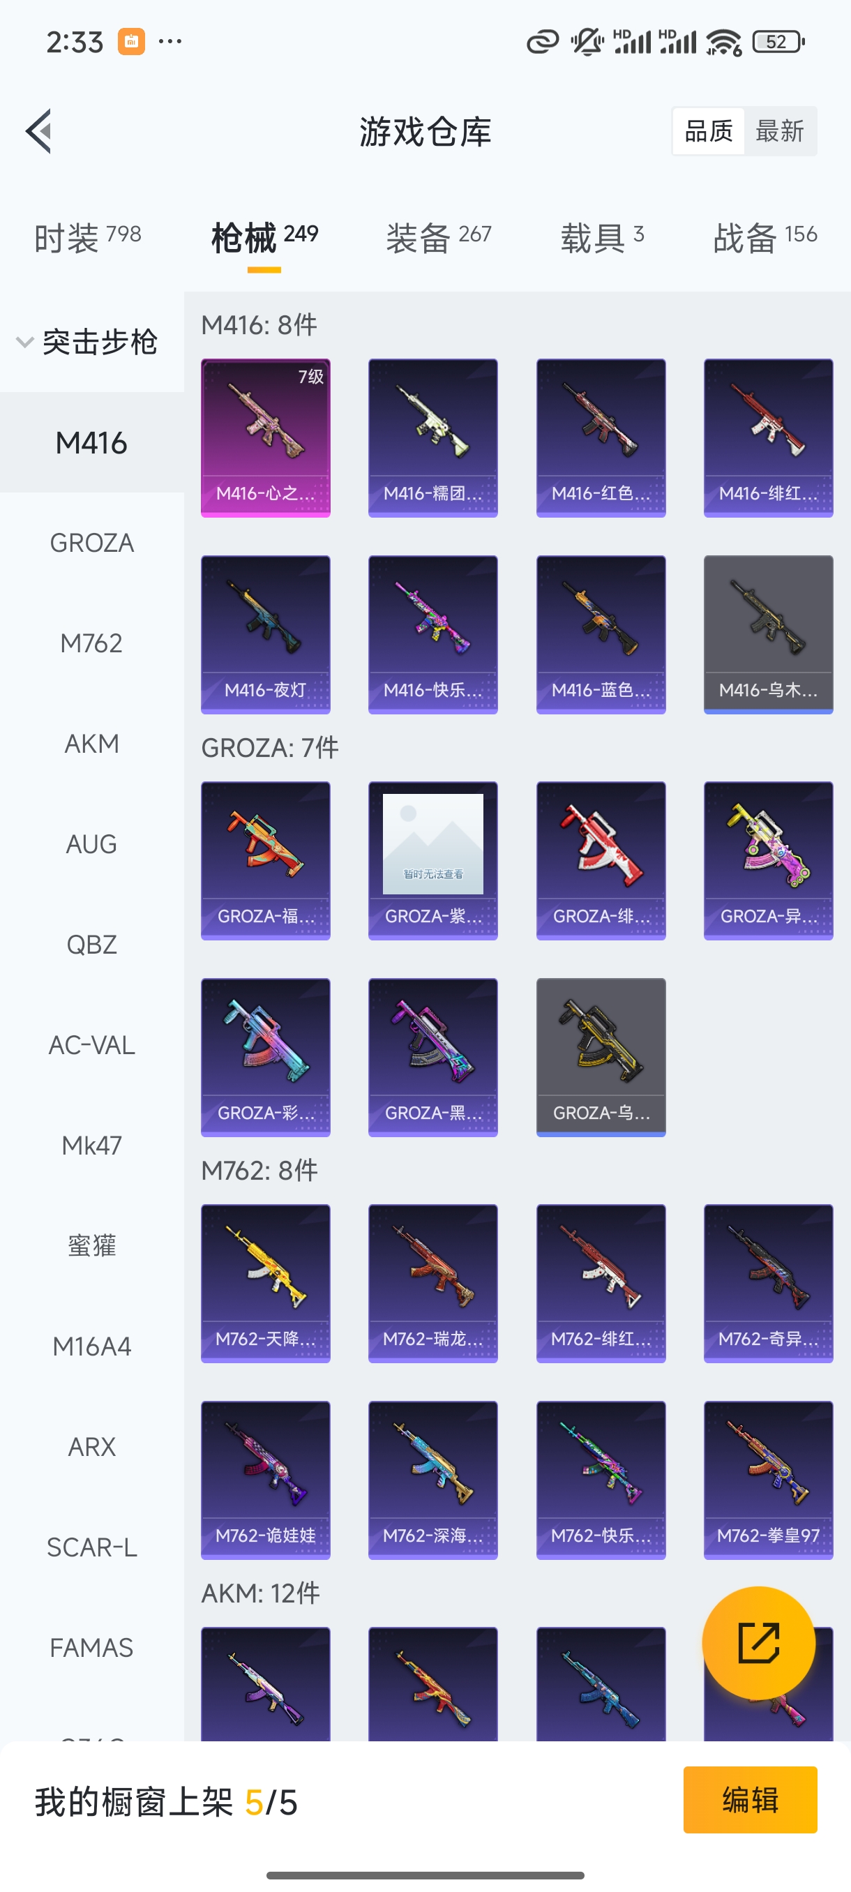Switch to the 时装 tab
The width and height of the screenshot is (851, 1892).
click(x=87, y=238)
